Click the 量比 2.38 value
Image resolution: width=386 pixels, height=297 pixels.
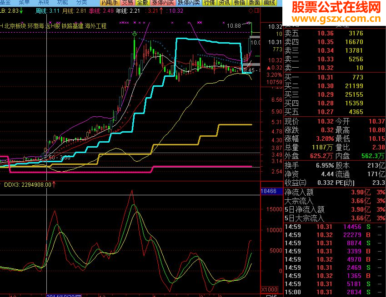click(x=379, y=147)
